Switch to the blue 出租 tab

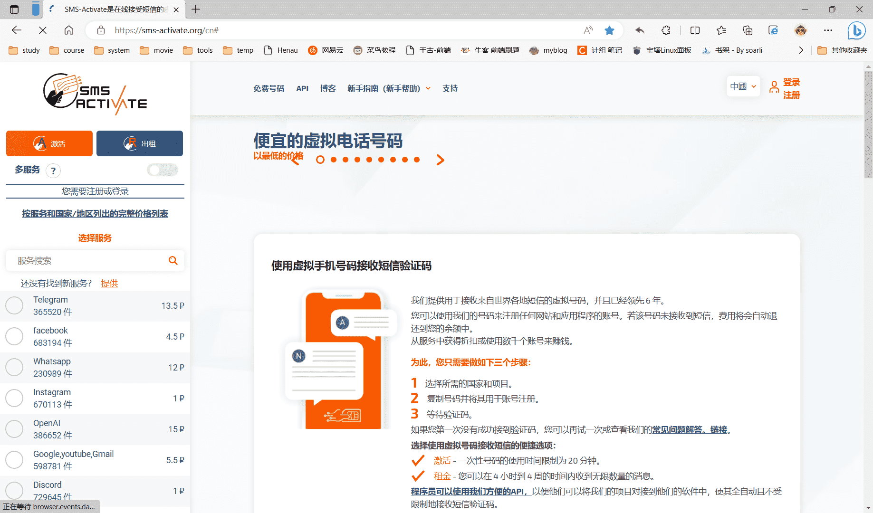(x=140, y=143)
